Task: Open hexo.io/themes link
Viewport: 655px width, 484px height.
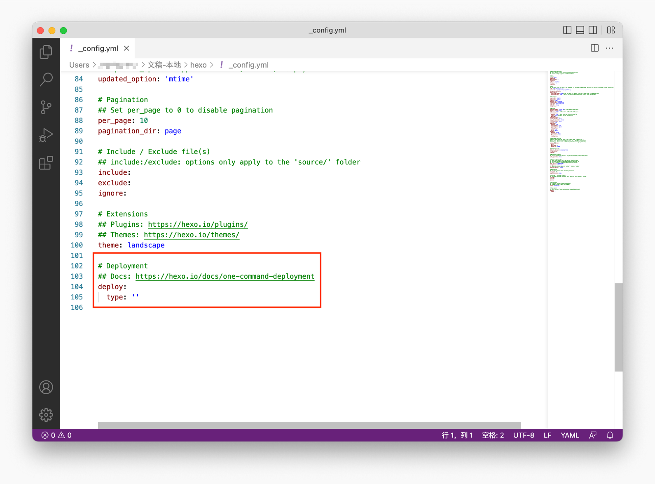Action: (x=192, y=235)
